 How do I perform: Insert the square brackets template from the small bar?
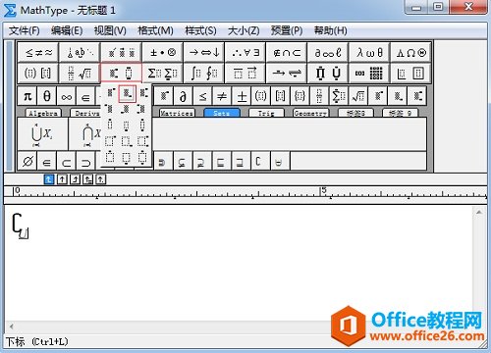point(280,96)
